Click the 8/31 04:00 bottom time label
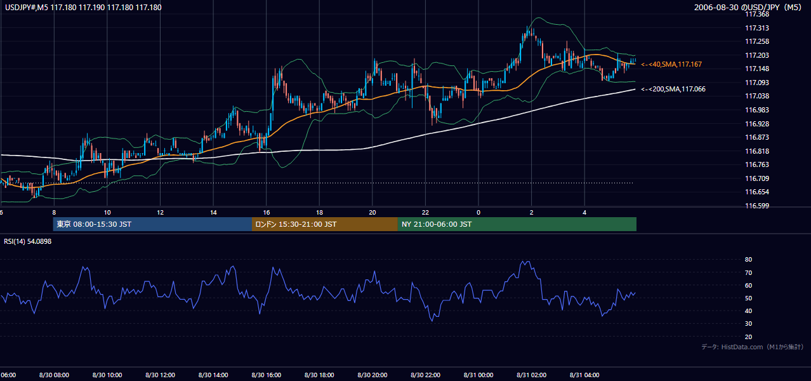Image resolution: width=811 pixels, height=381 pixels. [584, 375]
